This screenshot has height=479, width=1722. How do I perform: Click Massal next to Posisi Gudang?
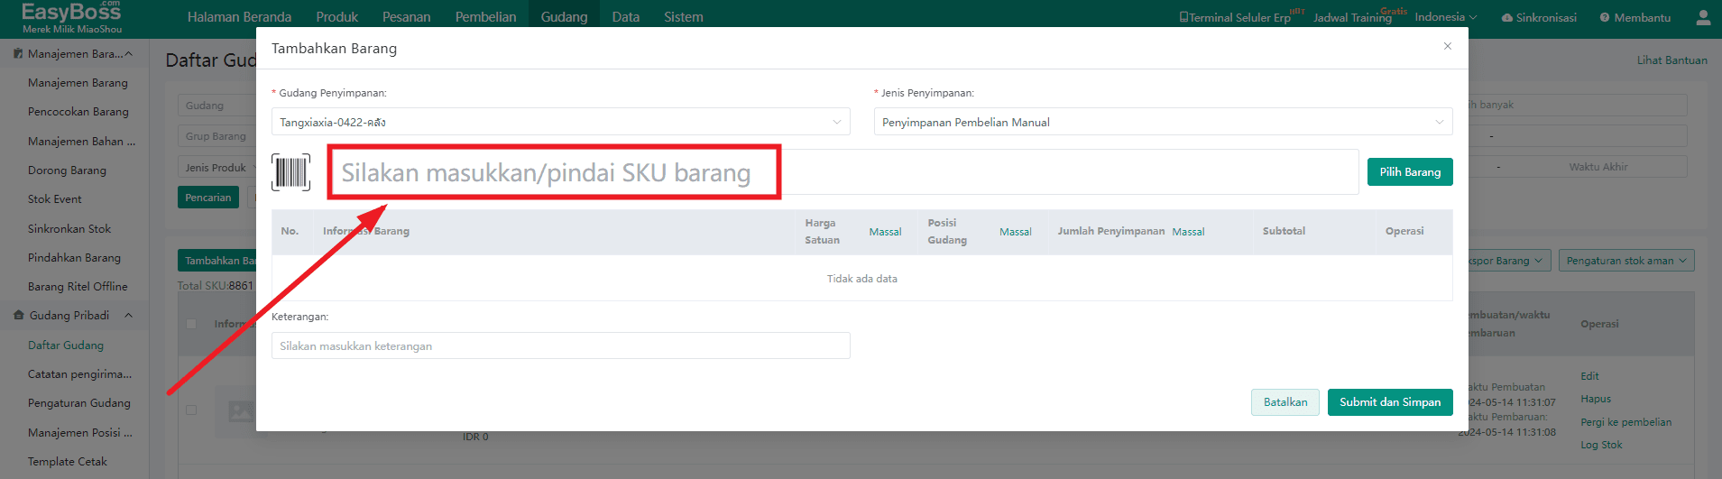coord(1015,232)
